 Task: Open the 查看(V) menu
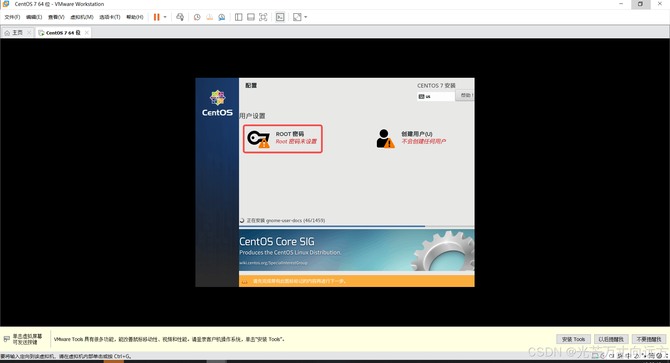[x=56, y=17]
